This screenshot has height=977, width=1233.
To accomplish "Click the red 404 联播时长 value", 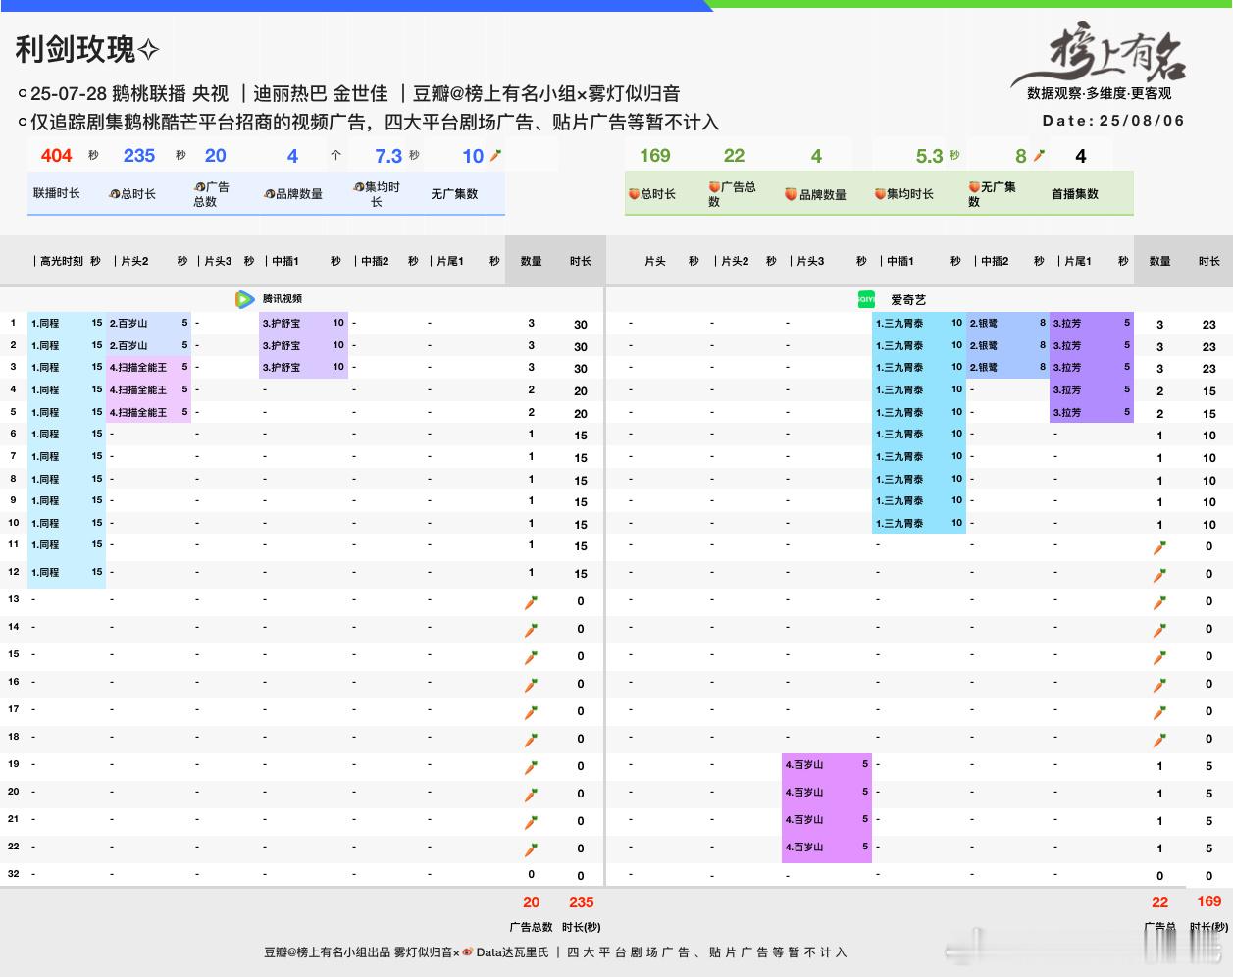I will click(57, 155).
